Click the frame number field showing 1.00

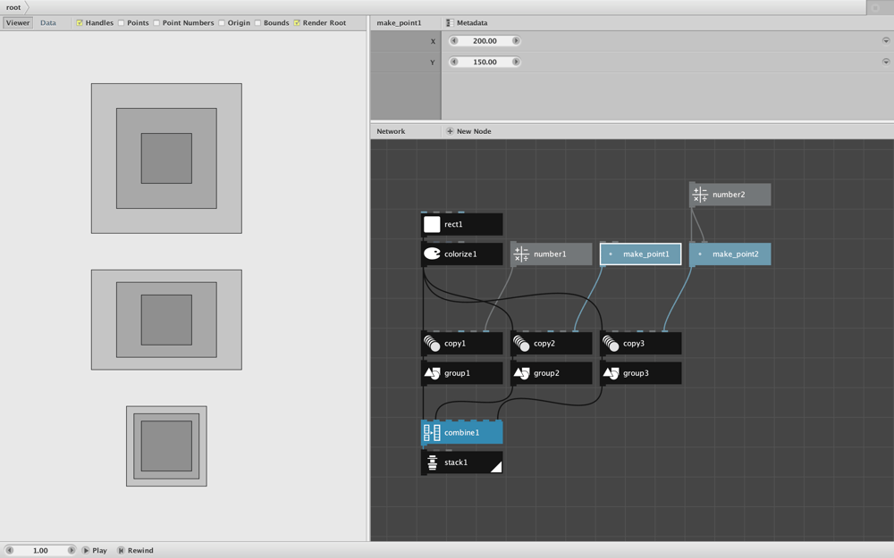pos(40,551)
